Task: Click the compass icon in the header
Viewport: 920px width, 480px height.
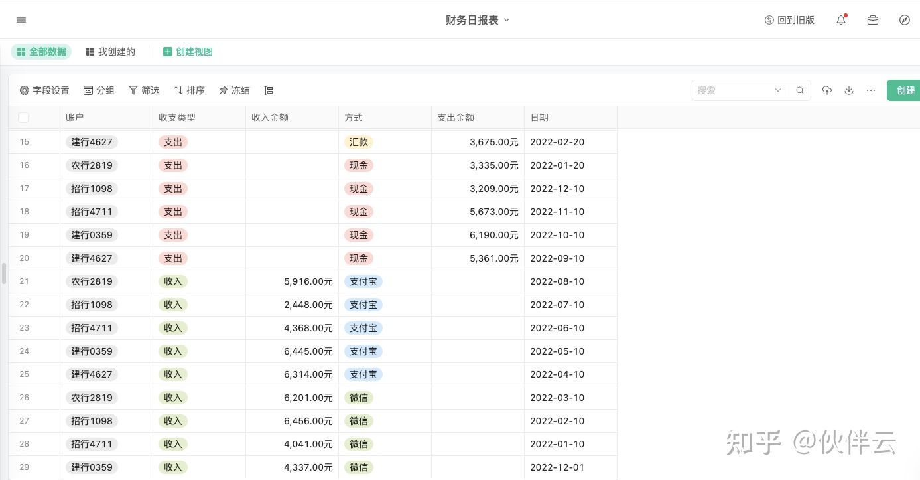Action: pos(905,20)
